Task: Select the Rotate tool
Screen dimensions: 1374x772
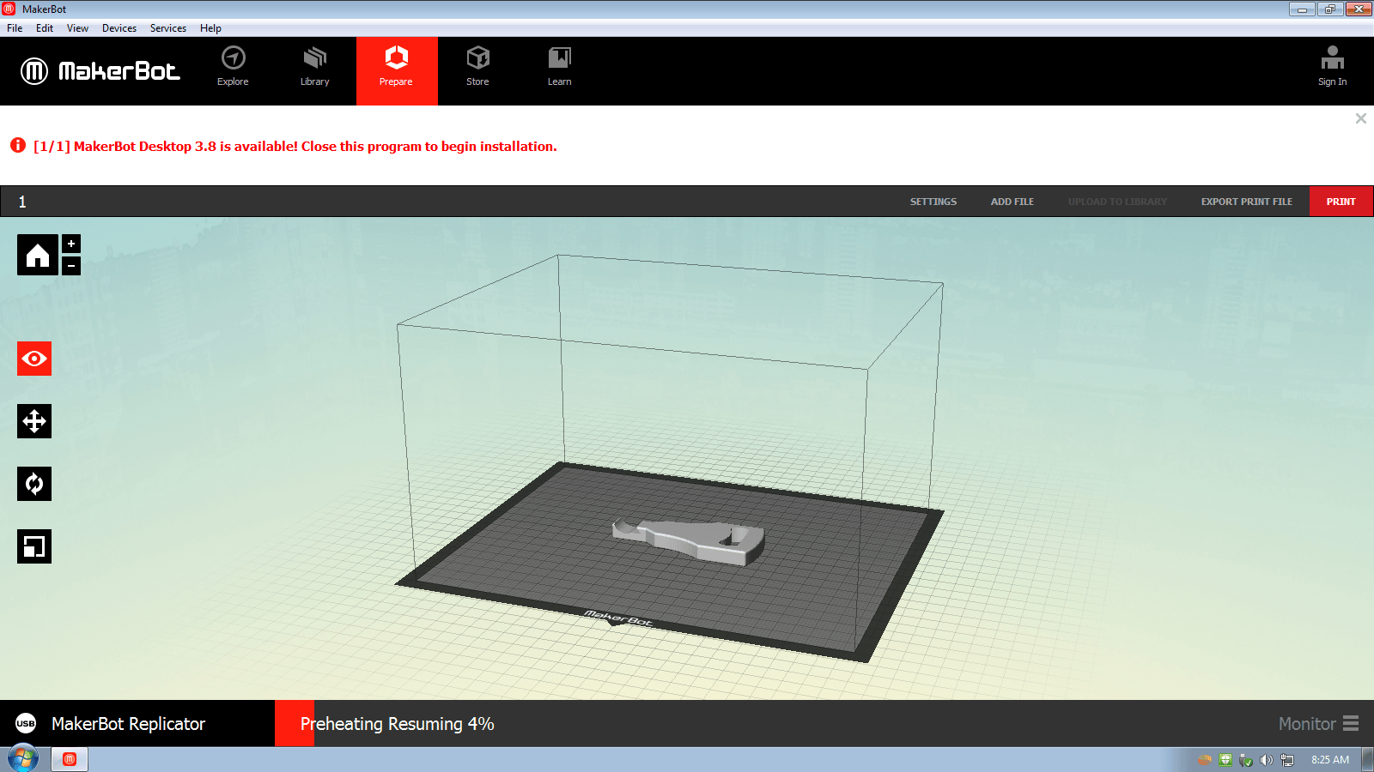Action: [34, 484]
